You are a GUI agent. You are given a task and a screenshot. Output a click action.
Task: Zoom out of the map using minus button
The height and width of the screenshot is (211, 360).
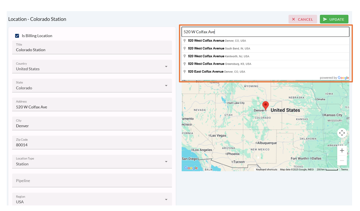coord(342,161)
